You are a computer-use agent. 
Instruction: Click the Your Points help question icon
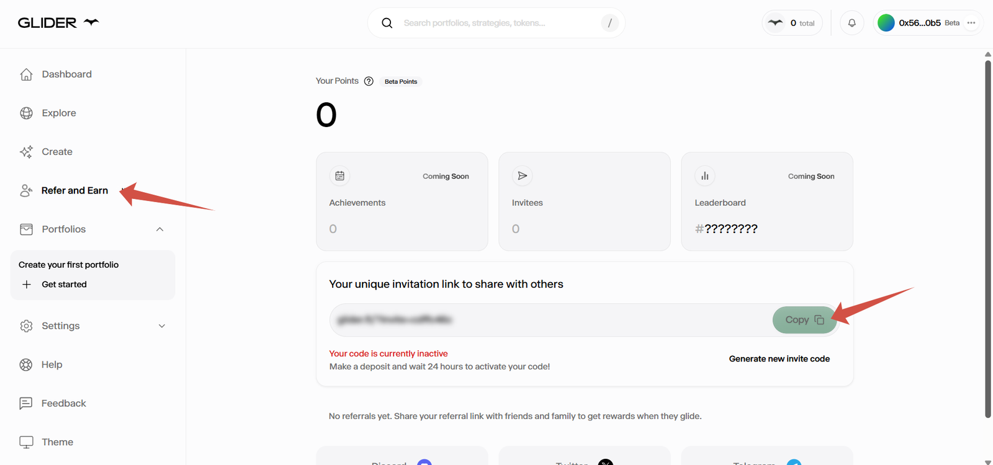point(369,81)
